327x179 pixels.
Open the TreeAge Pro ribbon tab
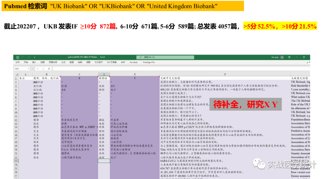[149, 62]
